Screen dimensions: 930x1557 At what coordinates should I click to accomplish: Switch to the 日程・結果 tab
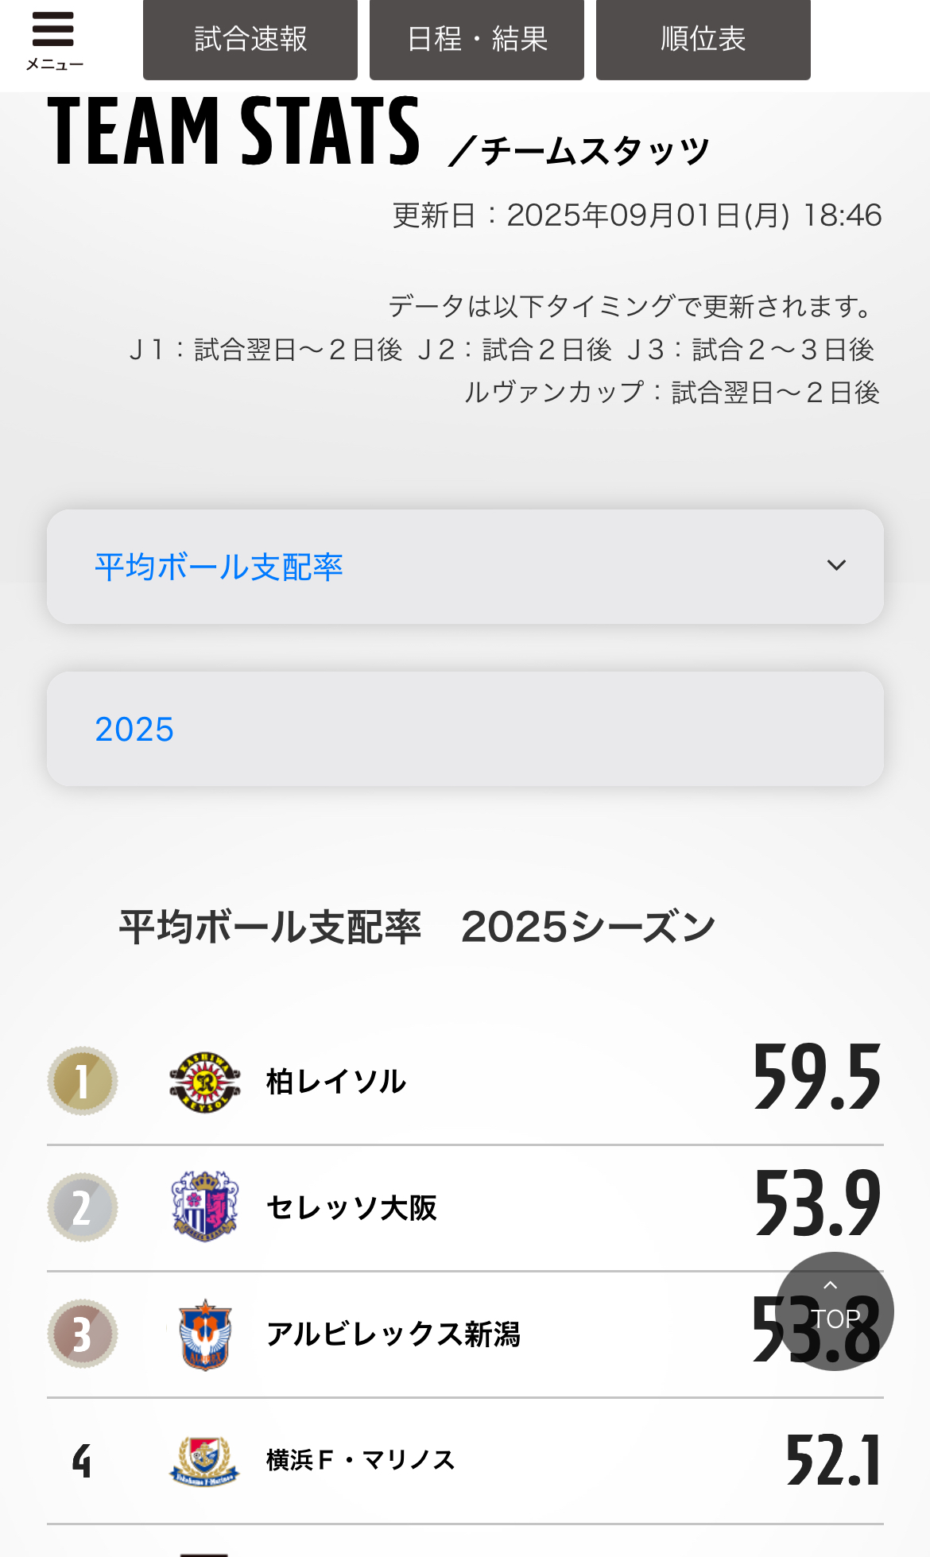click(477, 40)
